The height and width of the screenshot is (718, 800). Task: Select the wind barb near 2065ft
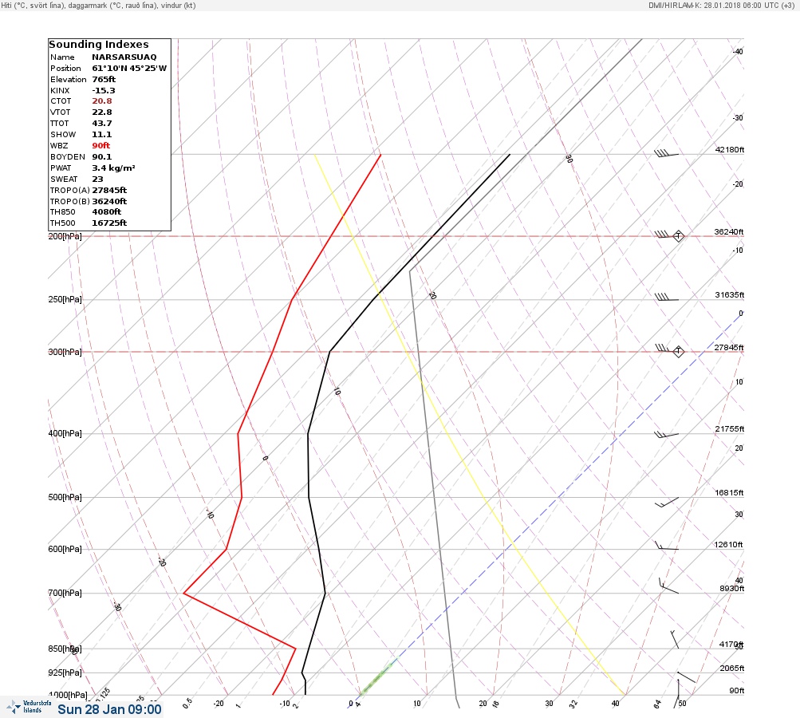click(x=686, y=677)
